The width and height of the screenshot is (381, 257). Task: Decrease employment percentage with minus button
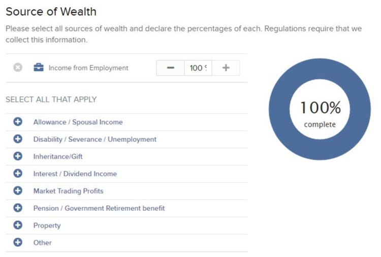coord(170,68)
